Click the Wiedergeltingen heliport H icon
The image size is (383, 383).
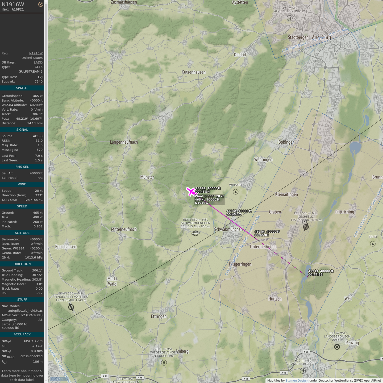tap(164, 363)
